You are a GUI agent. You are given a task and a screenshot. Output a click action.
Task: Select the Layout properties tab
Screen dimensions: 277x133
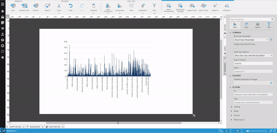click(x=258, y=25)
